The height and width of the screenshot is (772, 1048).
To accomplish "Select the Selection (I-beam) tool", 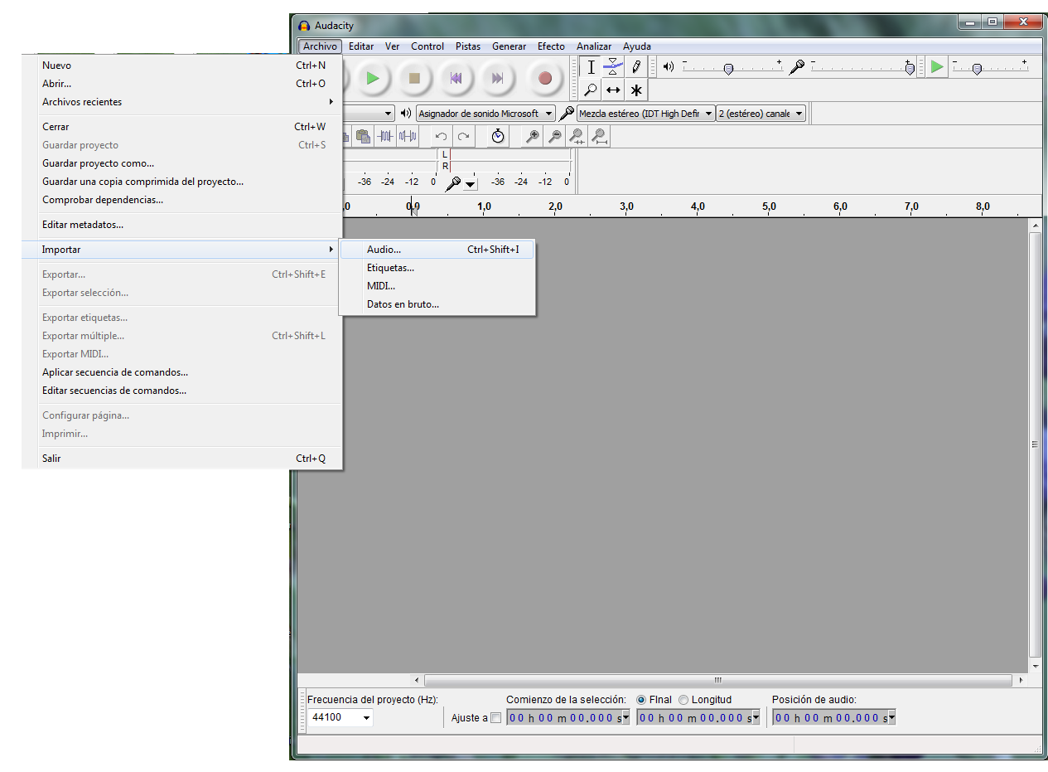I will (591, 67).
